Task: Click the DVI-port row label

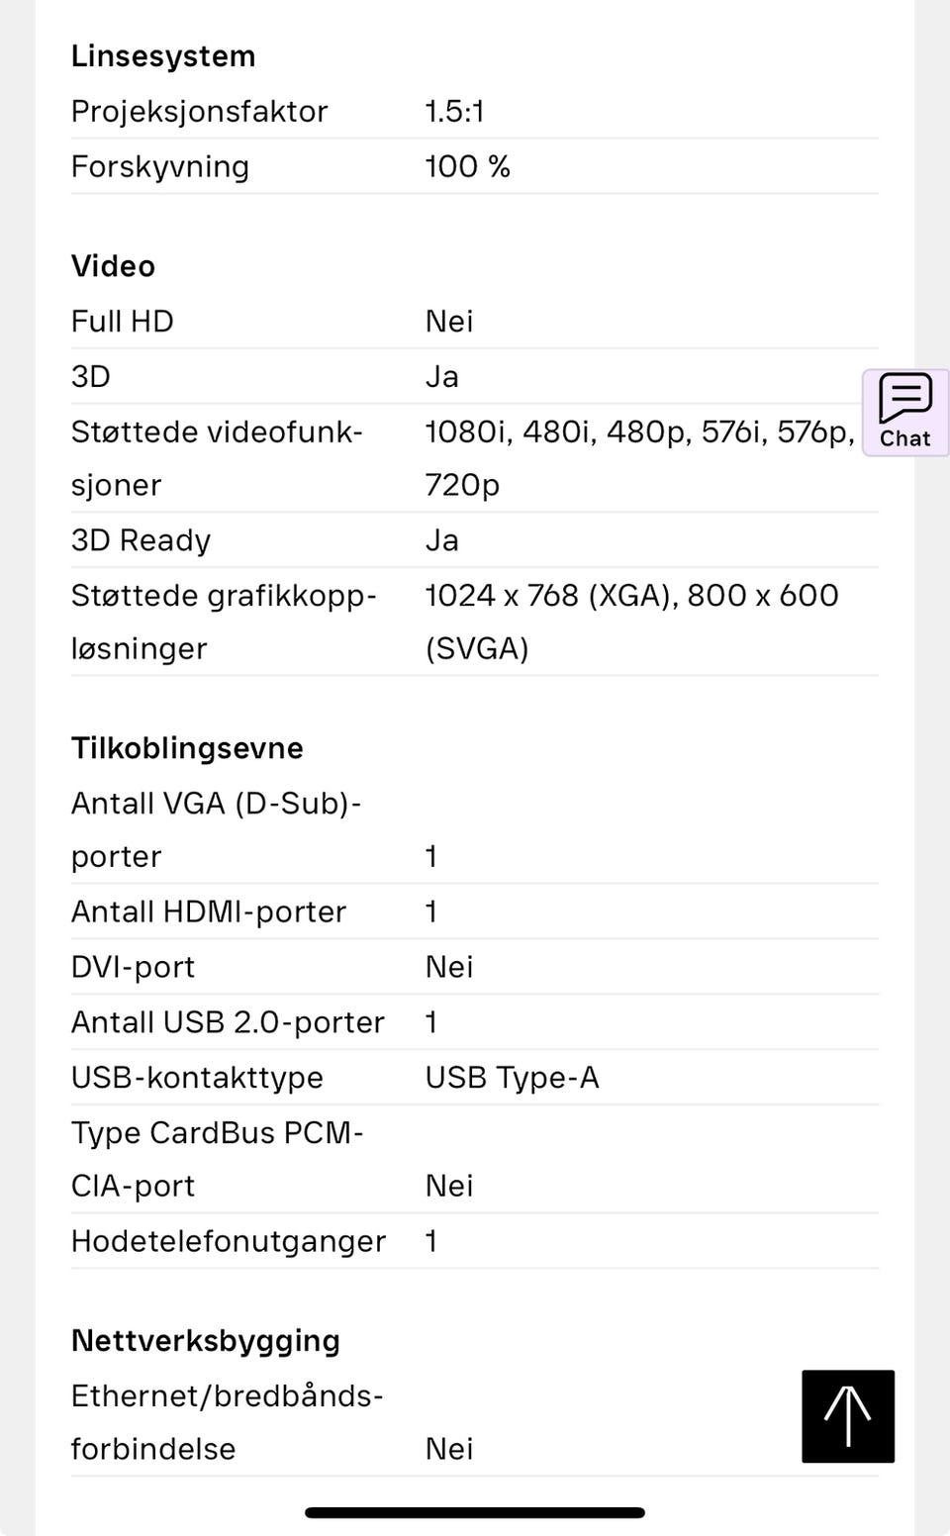Action: click(x=133, y=967)
